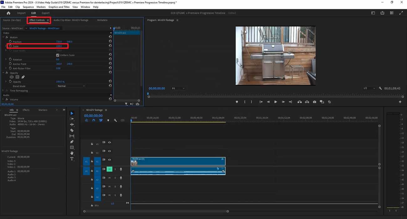Expand Time Remapping effect
The height and width of the screenshot is (219, 407).
click(x=3, y=91)
